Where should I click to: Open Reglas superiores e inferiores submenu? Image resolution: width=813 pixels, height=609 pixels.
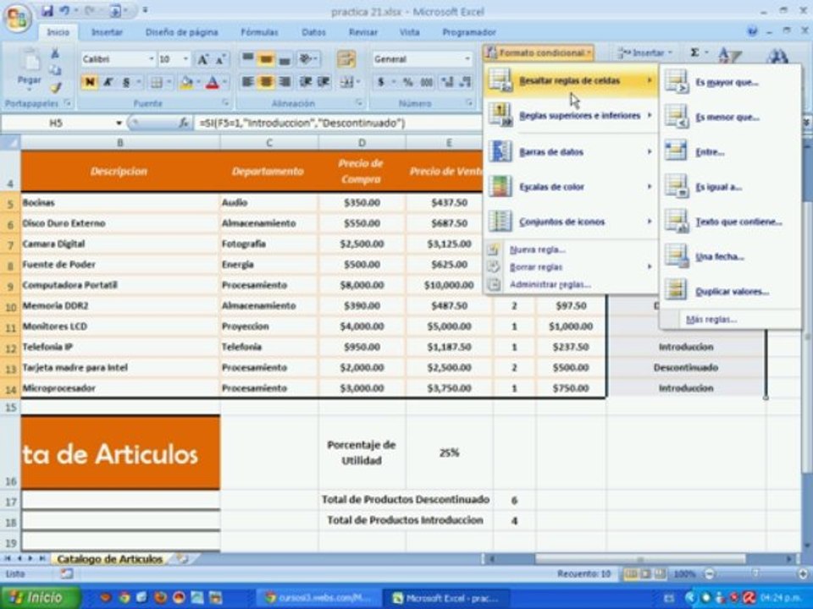pyautogui.click(x=571, y=116)
